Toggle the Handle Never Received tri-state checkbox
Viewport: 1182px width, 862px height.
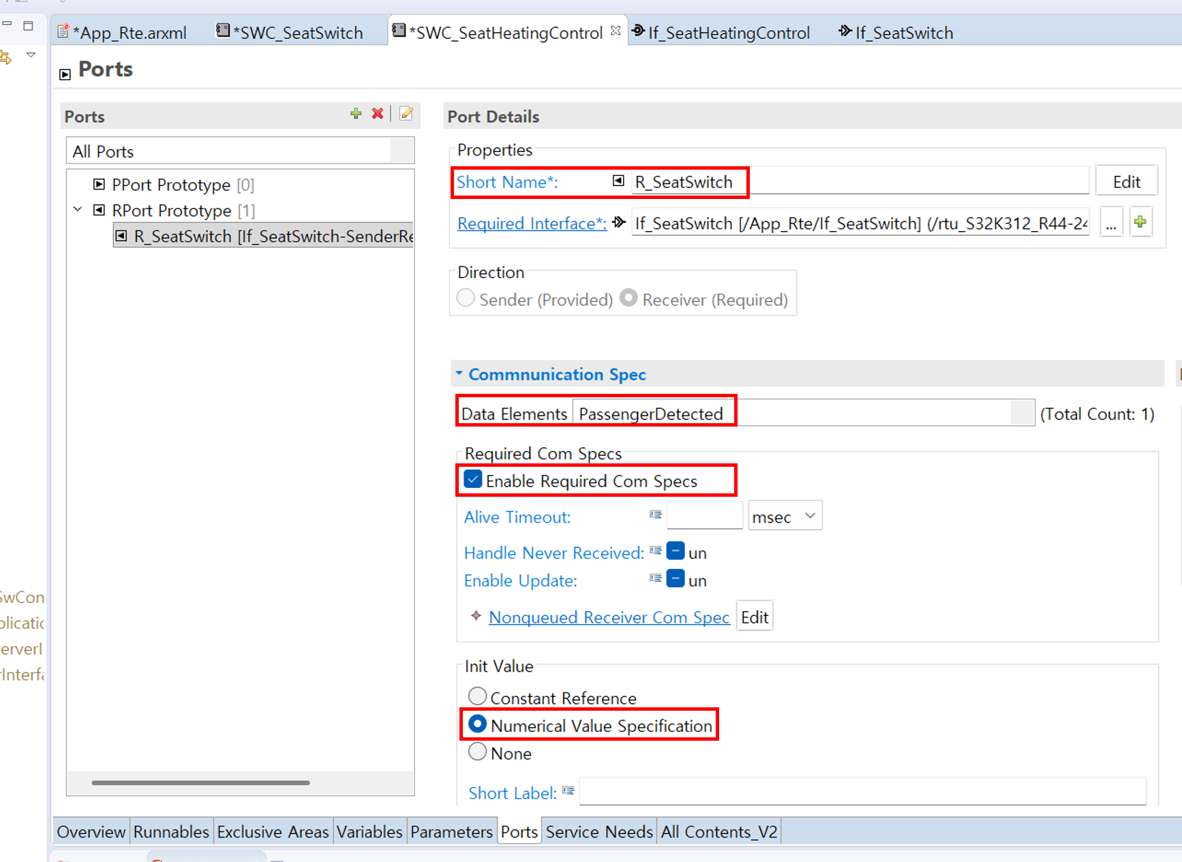click(676, 551)
